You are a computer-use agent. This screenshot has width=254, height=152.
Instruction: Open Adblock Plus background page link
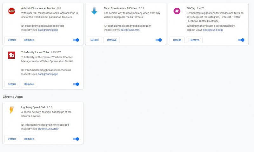tap(48, 30)
